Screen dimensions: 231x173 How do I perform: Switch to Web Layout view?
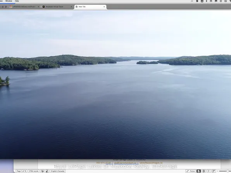[x=204, y=171]
